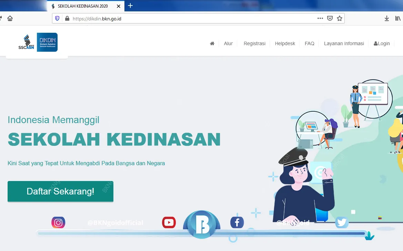Click the Login link

(x=382, y=43)
